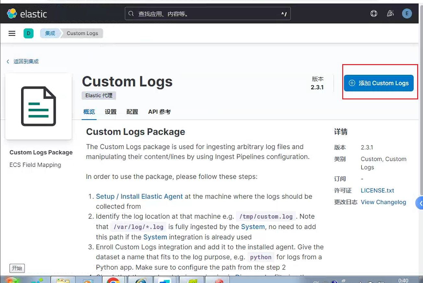423x283 pixels.
Task: Click the Elastic logo
Action: [27, 14]
